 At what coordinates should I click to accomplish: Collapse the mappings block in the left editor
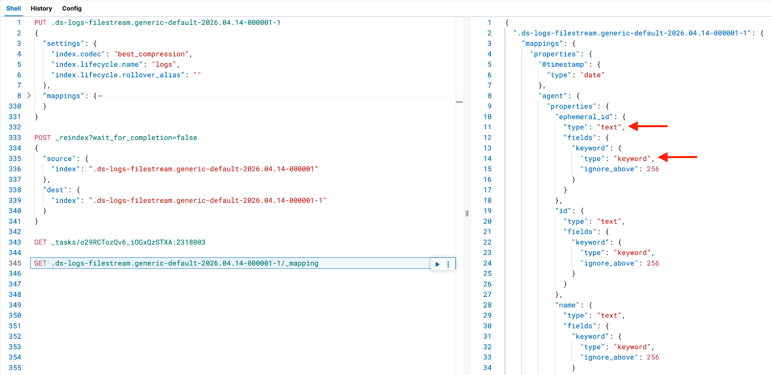pyautogui.click(x=29, y=96)
